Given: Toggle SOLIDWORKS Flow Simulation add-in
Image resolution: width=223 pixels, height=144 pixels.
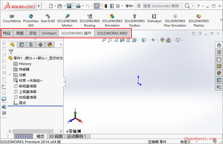Looking at the screenshot, I should coord(175,21).
